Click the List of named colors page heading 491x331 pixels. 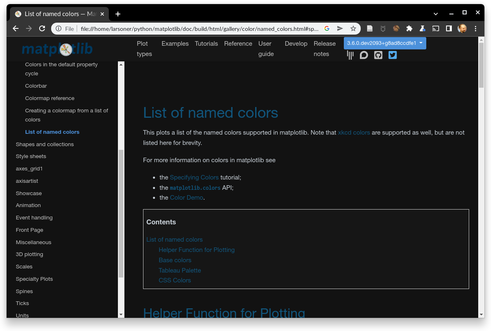click(x=210, y=113)
